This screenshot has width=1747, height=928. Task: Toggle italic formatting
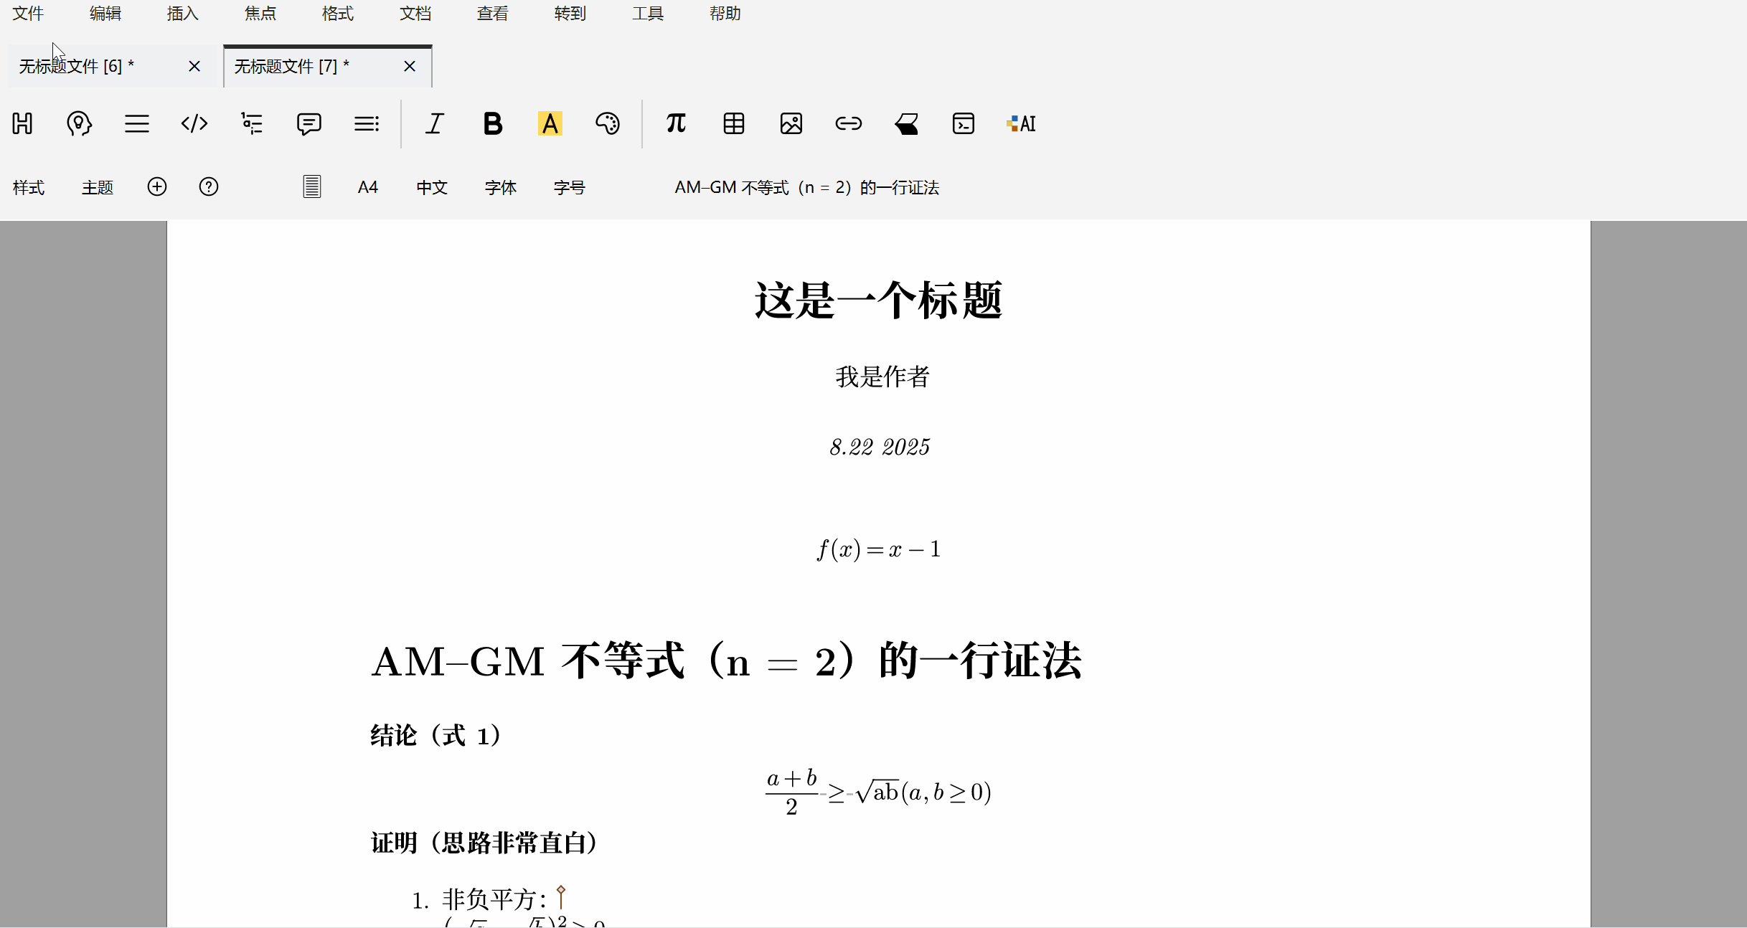(x=435, y=123)
